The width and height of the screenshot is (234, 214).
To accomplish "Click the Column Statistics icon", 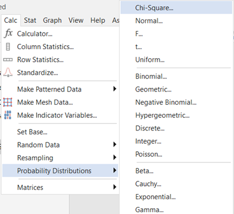I will pos(8,47).
